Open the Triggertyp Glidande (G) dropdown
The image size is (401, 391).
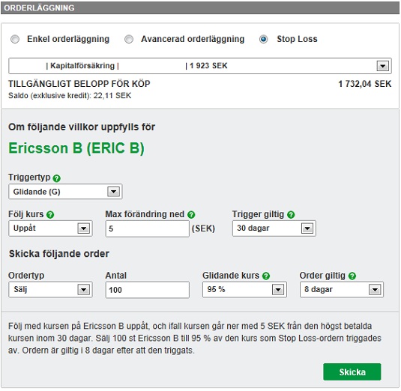(65, 192)
